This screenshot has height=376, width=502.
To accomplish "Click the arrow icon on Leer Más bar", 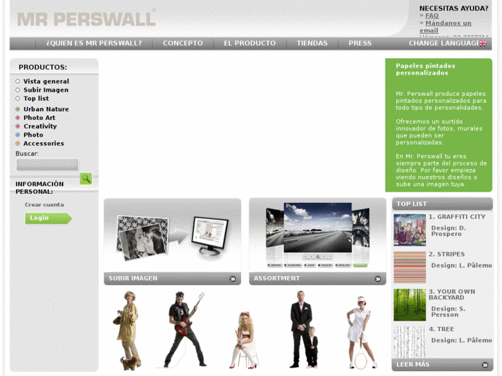I will tap(485, 365).
